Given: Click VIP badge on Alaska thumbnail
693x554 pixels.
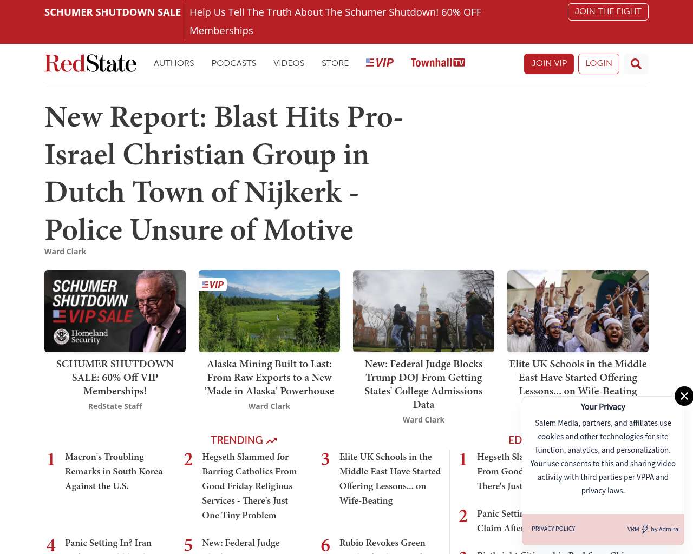Looking at the screenshot, I should coord(213,285).
